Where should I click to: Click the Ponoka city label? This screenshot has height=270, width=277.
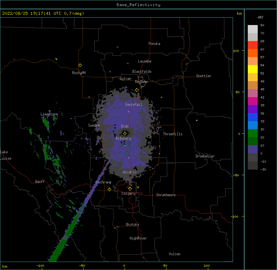tap(154, 44)
